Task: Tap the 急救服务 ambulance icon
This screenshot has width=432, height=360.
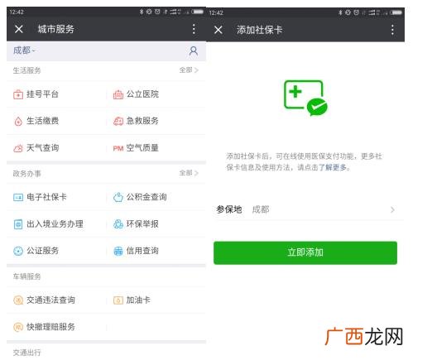Action: point(118,121)
